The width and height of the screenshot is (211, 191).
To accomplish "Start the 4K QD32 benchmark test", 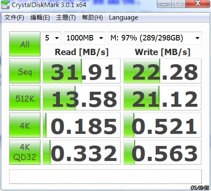I will coord(25,152).
